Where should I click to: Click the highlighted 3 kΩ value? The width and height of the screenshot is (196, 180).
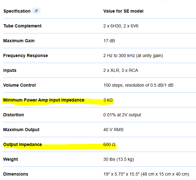(x=108, y=100)
